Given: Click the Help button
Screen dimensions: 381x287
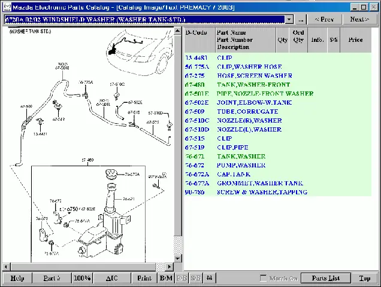Looking at the screenshot, I should [17, 278].
